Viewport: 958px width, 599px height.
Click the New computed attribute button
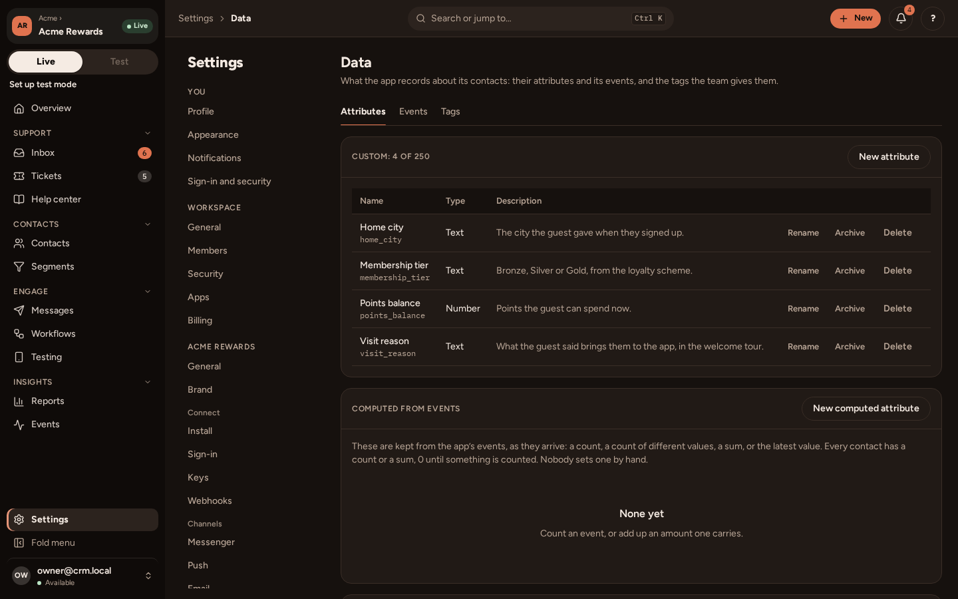pyautogui.click(x=866, y=409)
